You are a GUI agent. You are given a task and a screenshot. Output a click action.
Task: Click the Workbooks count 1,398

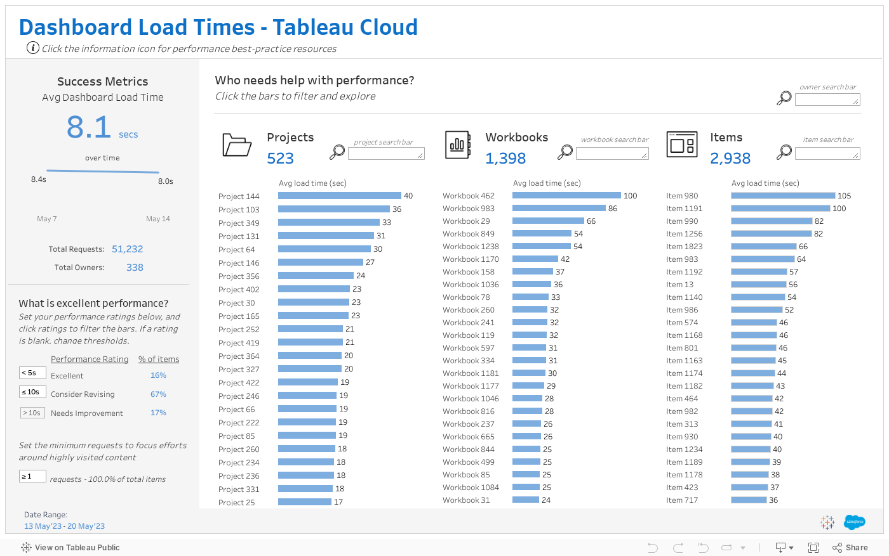[x=505, y=158]
